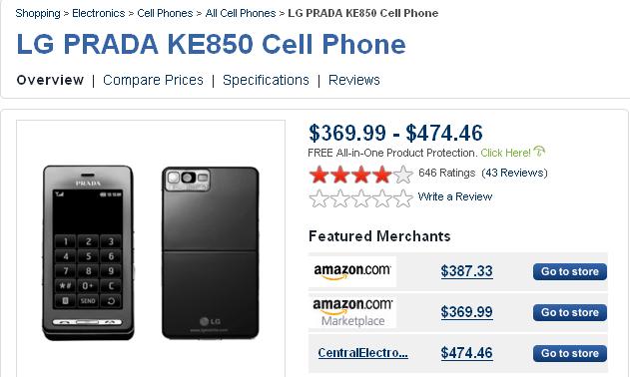Go to store for $369.99 Marketplace offer
630x377 pixels.
570,312
